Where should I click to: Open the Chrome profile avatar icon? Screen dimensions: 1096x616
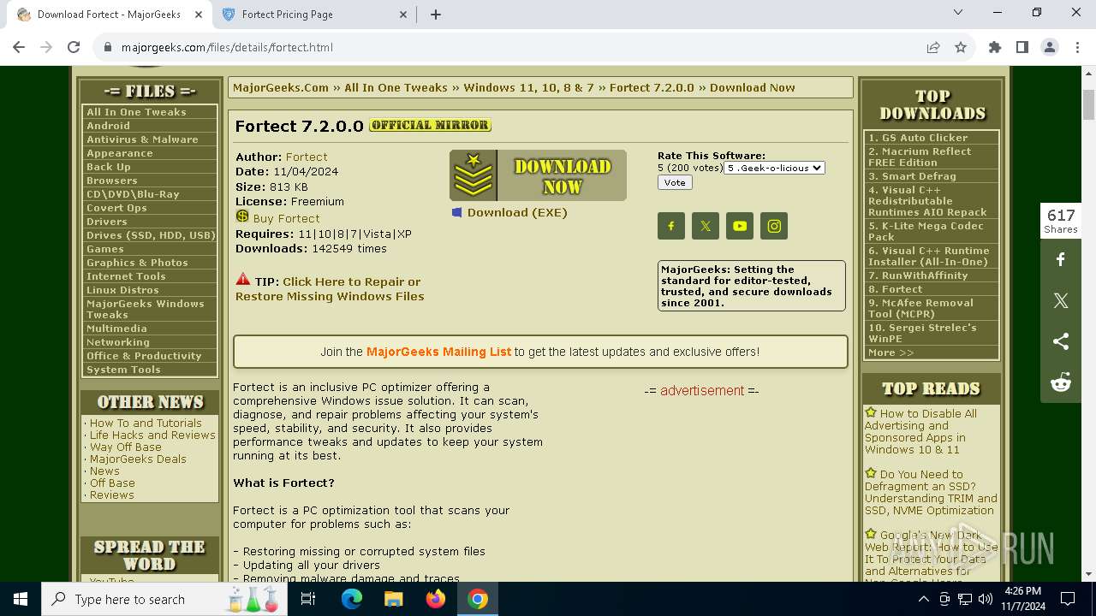point(1050,47)
